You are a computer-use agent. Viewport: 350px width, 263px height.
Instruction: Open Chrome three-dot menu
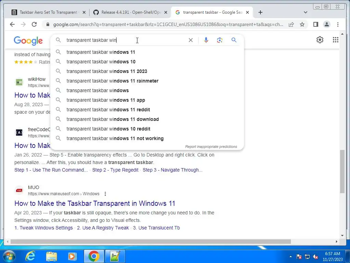(x=338, y=24)
